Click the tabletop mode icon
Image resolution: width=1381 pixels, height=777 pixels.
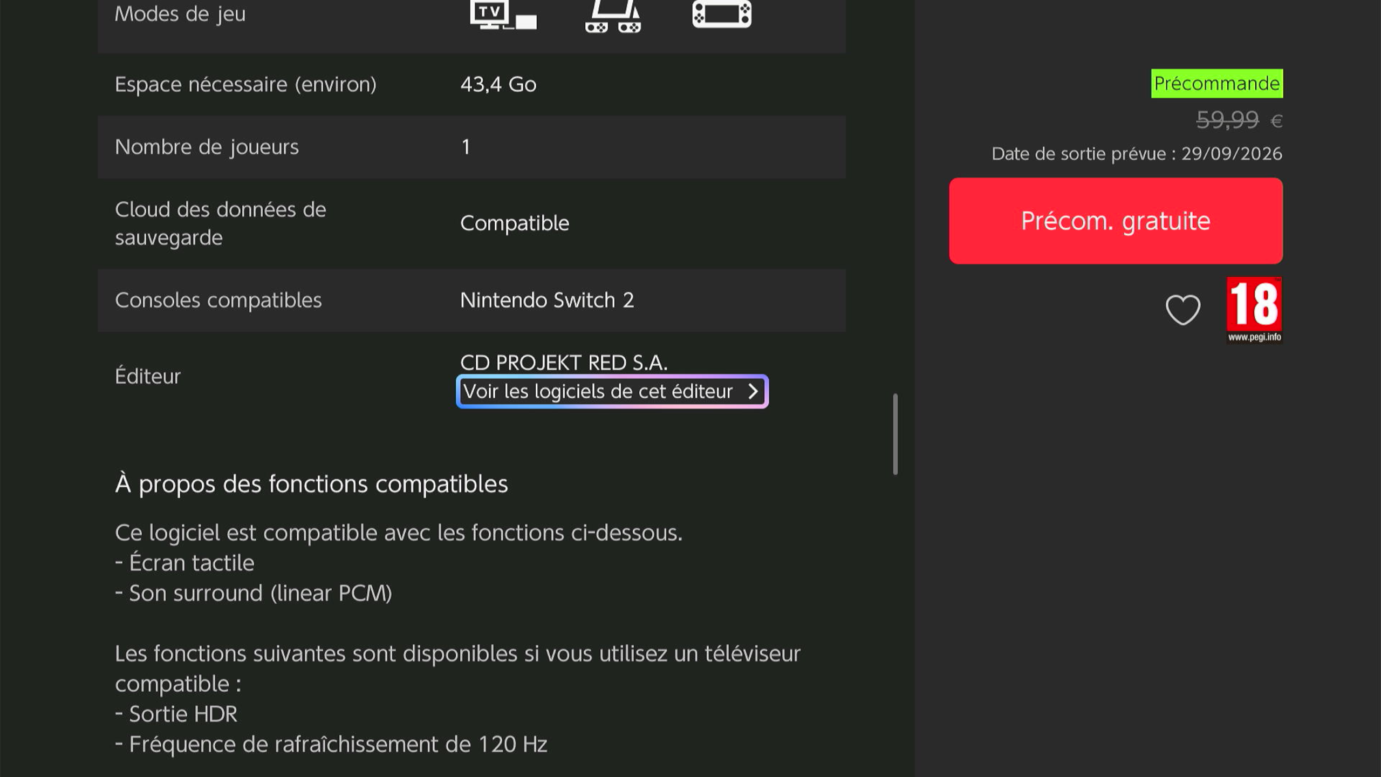click(x=613, y=16)
